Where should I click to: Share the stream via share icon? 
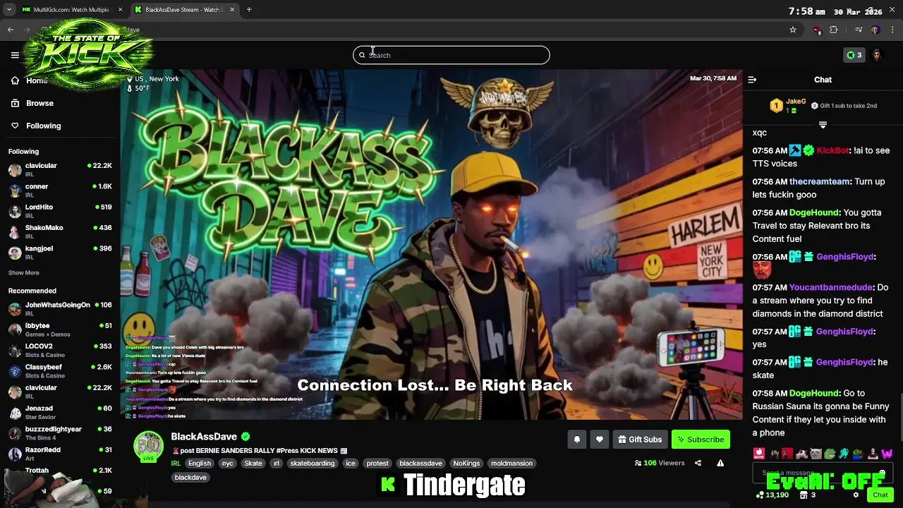(698, 463)
